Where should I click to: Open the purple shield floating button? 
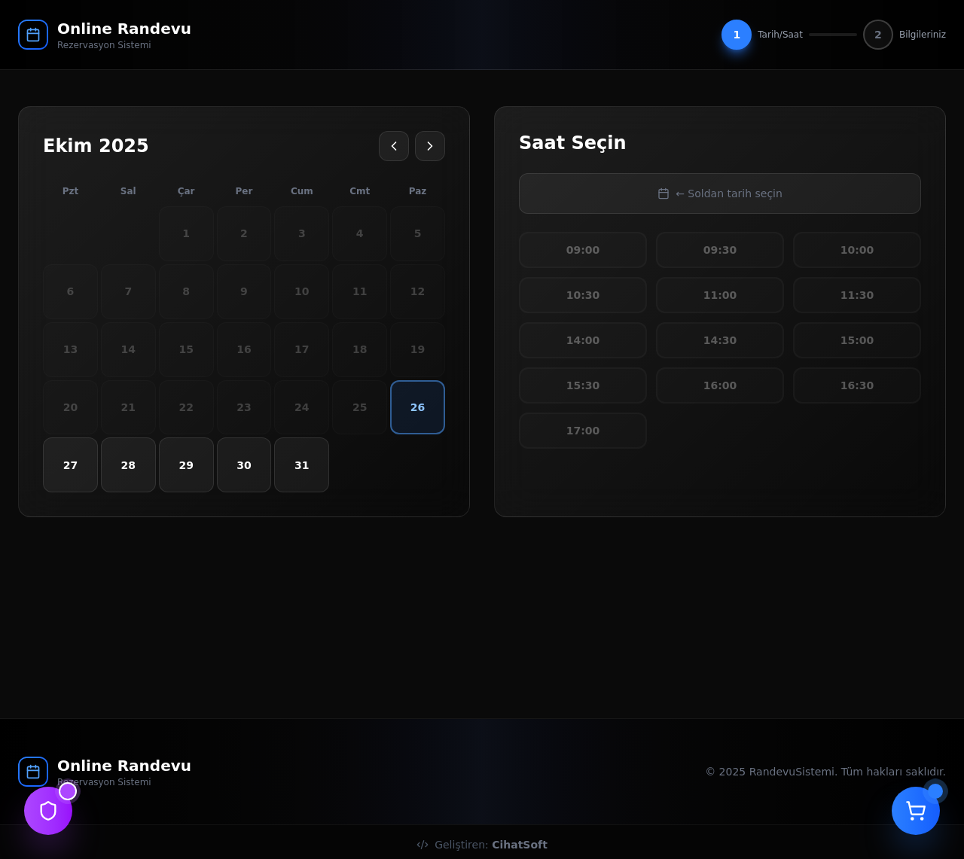point(48,811)
